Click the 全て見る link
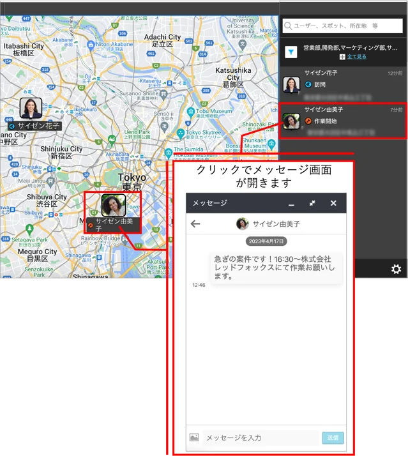 (357, 57)
